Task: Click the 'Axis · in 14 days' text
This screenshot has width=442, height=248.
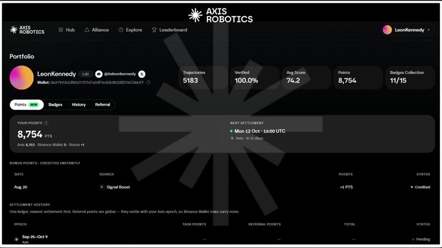Action: pyautogui.click(x=249, y=138)
